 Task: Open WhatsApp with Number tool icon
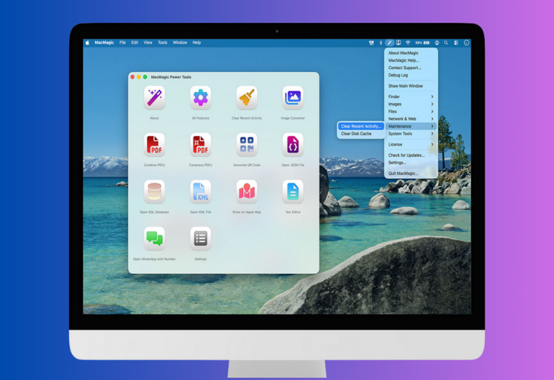point(154,239)
